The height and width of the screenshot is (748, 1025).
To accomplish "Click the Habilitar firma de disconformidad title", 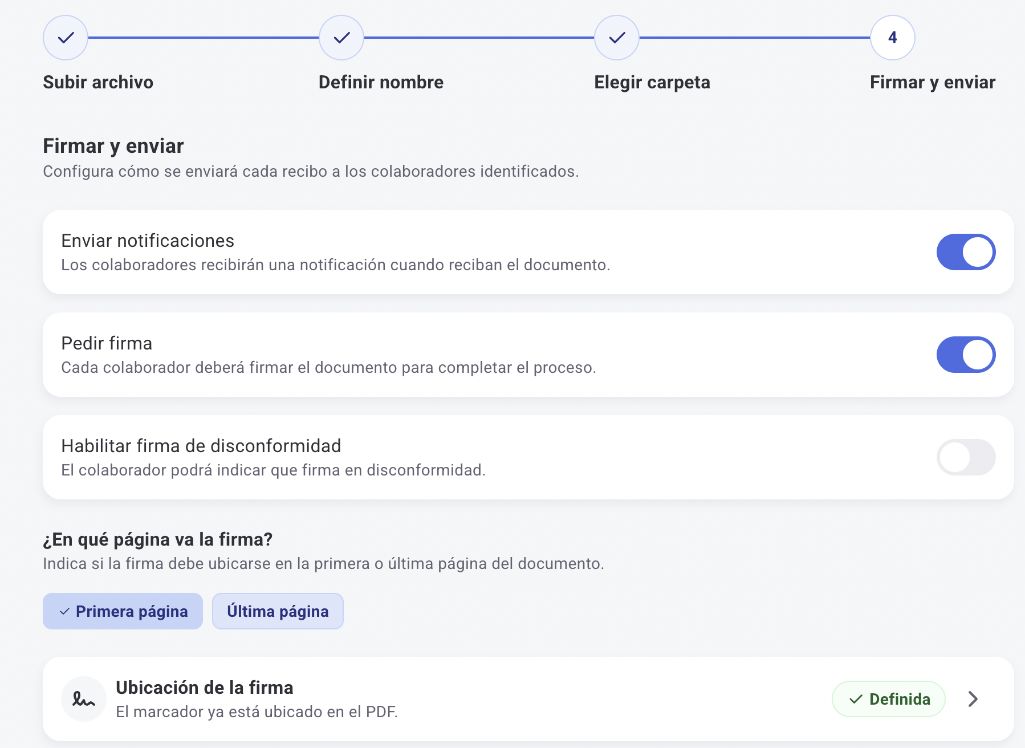I will (201, 446).
